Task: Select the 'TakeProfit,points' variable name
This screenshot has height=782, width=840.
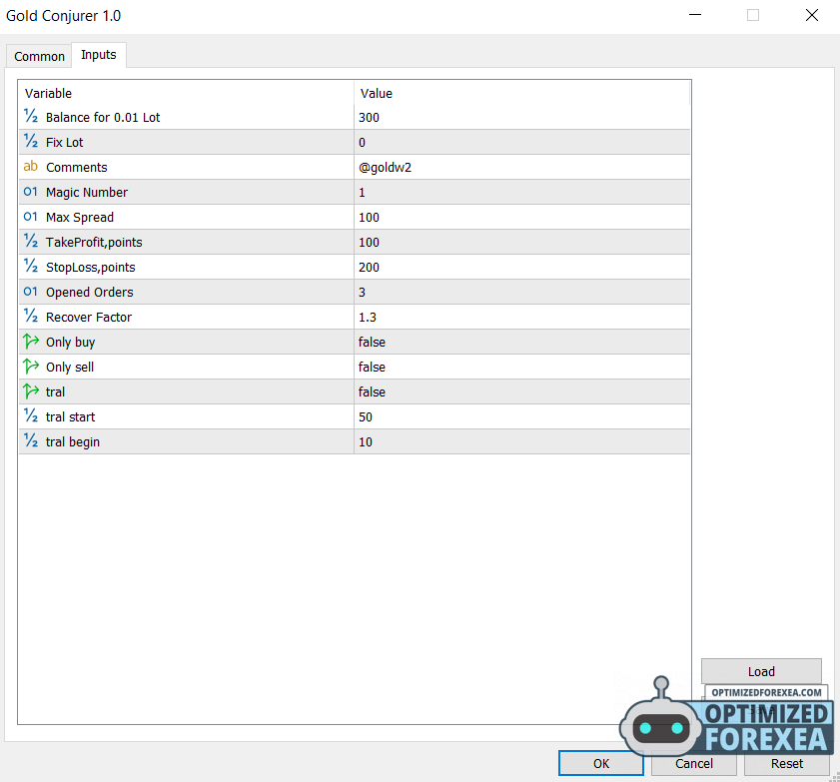Action: [94, 242]
